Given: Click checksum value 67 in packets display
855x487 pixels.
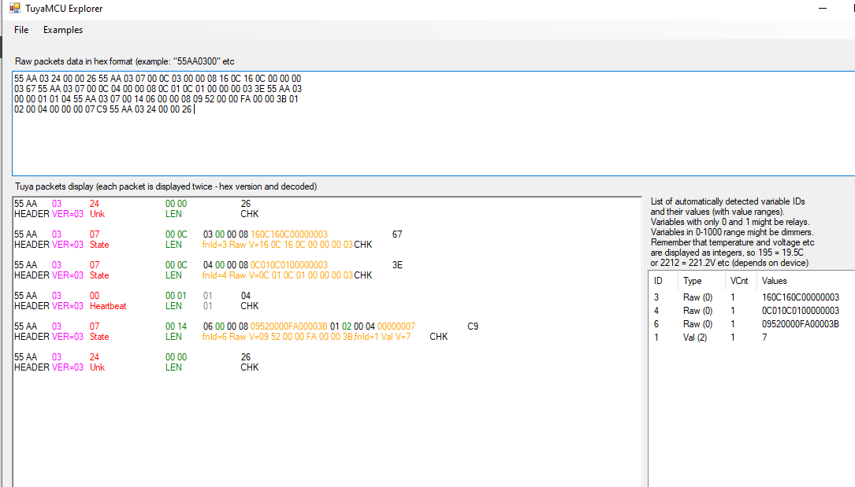Looking at the screenshot, I should [x=397, y=234].
